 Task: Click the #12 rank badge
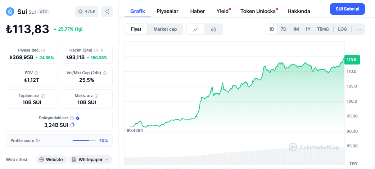[43, 12]
